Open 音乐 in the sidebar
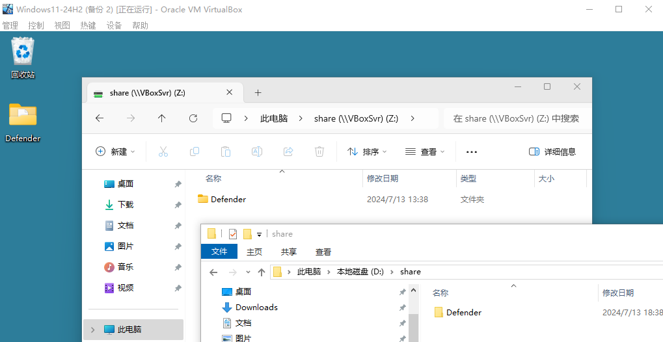Image resolution: width=663 pixels, height=342 pixels. click(x=119, y=267)
